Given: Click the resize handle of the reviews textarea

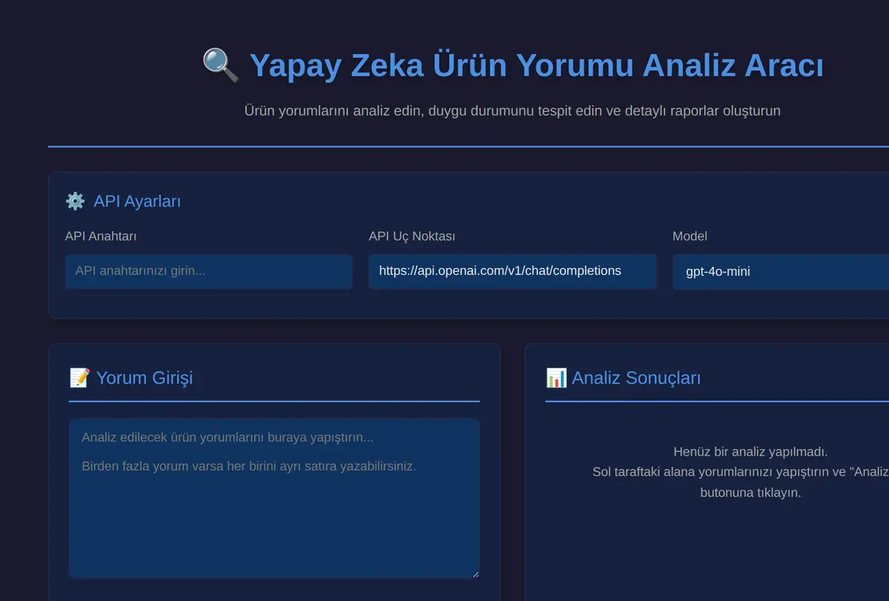Looking at the screenshot, I should (x=475, y=573).
